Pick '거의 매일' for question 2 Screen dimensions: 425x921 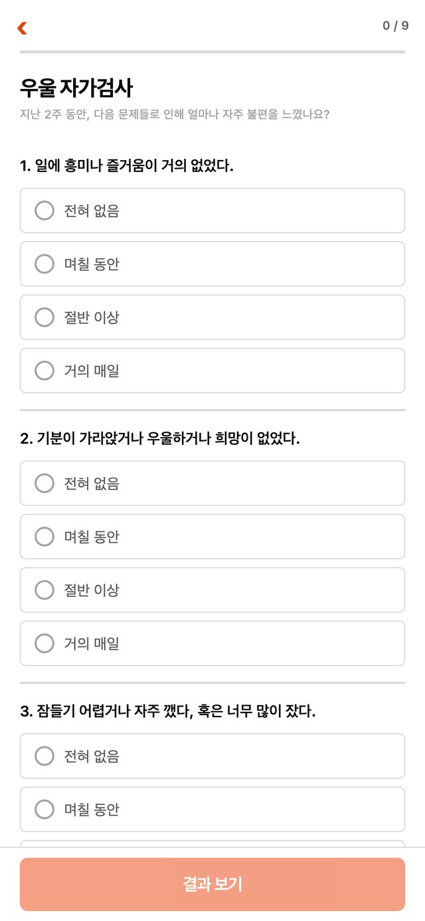click(212, 643)
